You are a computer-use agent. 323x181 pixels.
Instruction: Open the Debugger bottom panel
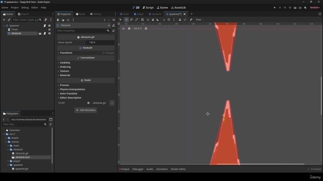coord(138,169)
